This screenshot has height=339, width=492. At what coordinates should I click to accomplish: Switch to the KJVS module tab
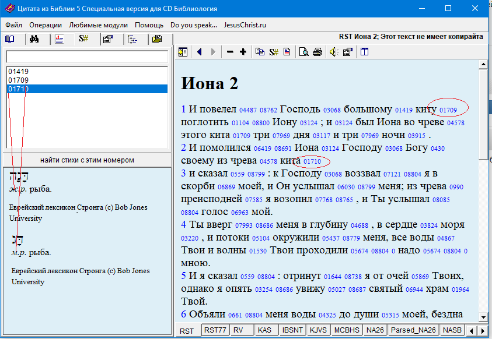[x=317, y=330]
